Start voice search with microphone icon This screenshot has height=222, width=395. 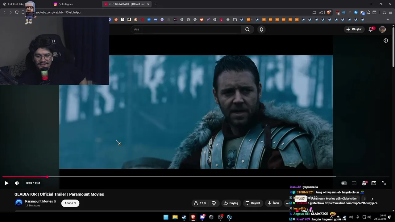point(261,29)
